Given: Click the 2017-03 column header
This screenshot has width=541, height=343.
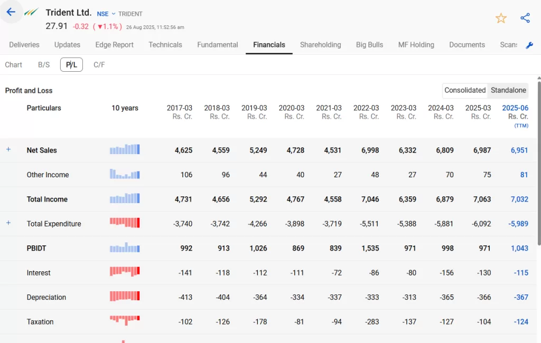Looking at the screenshot, I should (x=180, y=112).
